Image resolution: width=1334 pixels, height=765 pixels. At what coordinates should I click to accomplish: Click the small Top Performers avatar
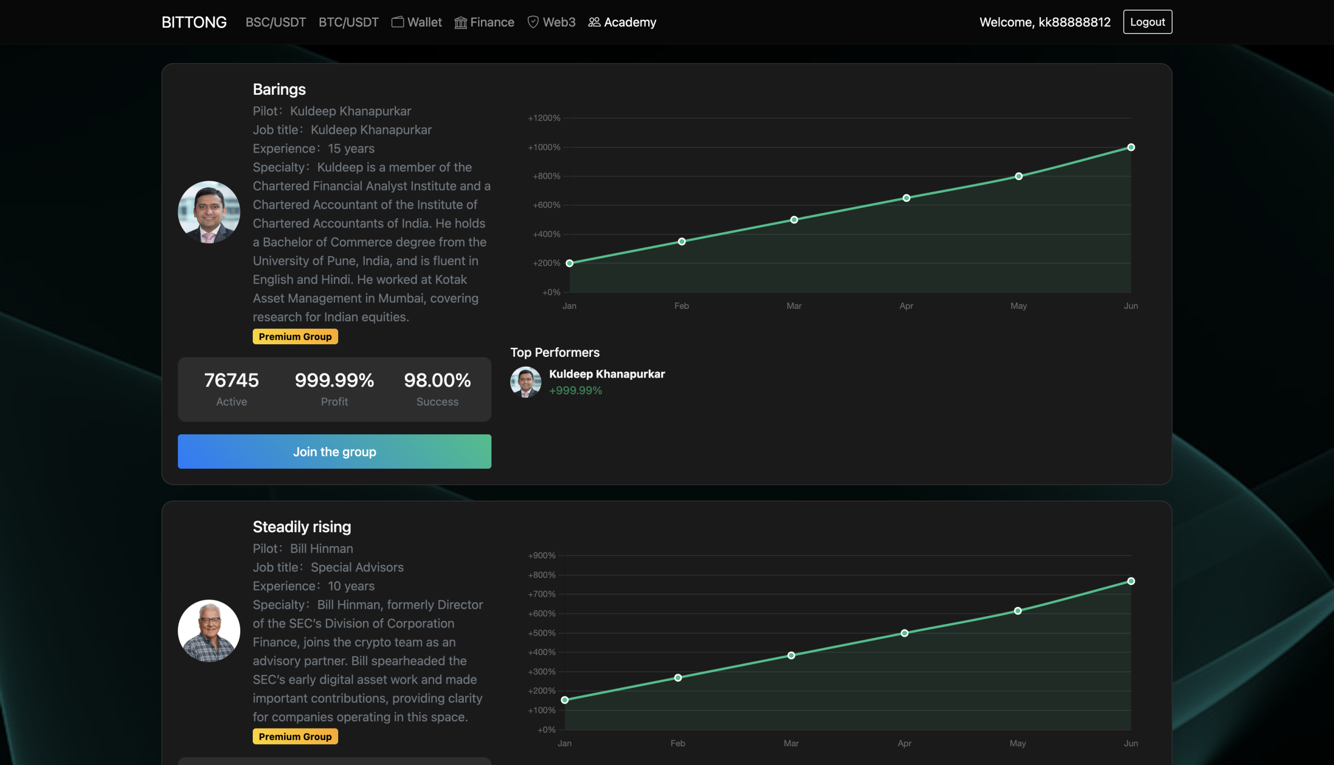525,382
